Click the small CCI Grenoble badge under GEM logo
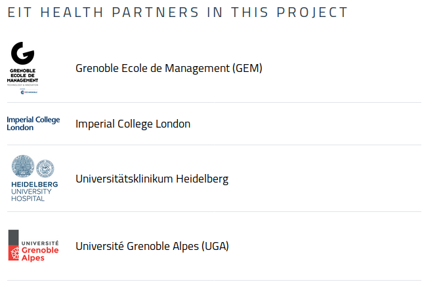The height and width of the screenshot is (282, 443). [29, 92]
